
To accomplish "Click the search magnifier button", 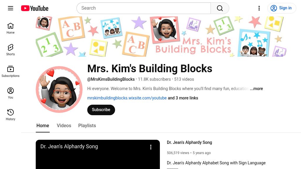I will click(220, 8).
